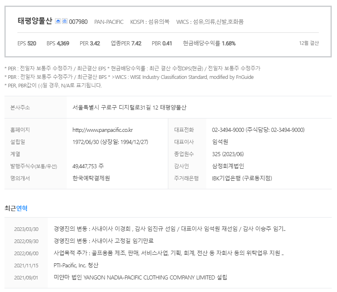The height and width of the screenshot is (292, 337).
Task: Select 대표전화 label
Action: point(184,130)
